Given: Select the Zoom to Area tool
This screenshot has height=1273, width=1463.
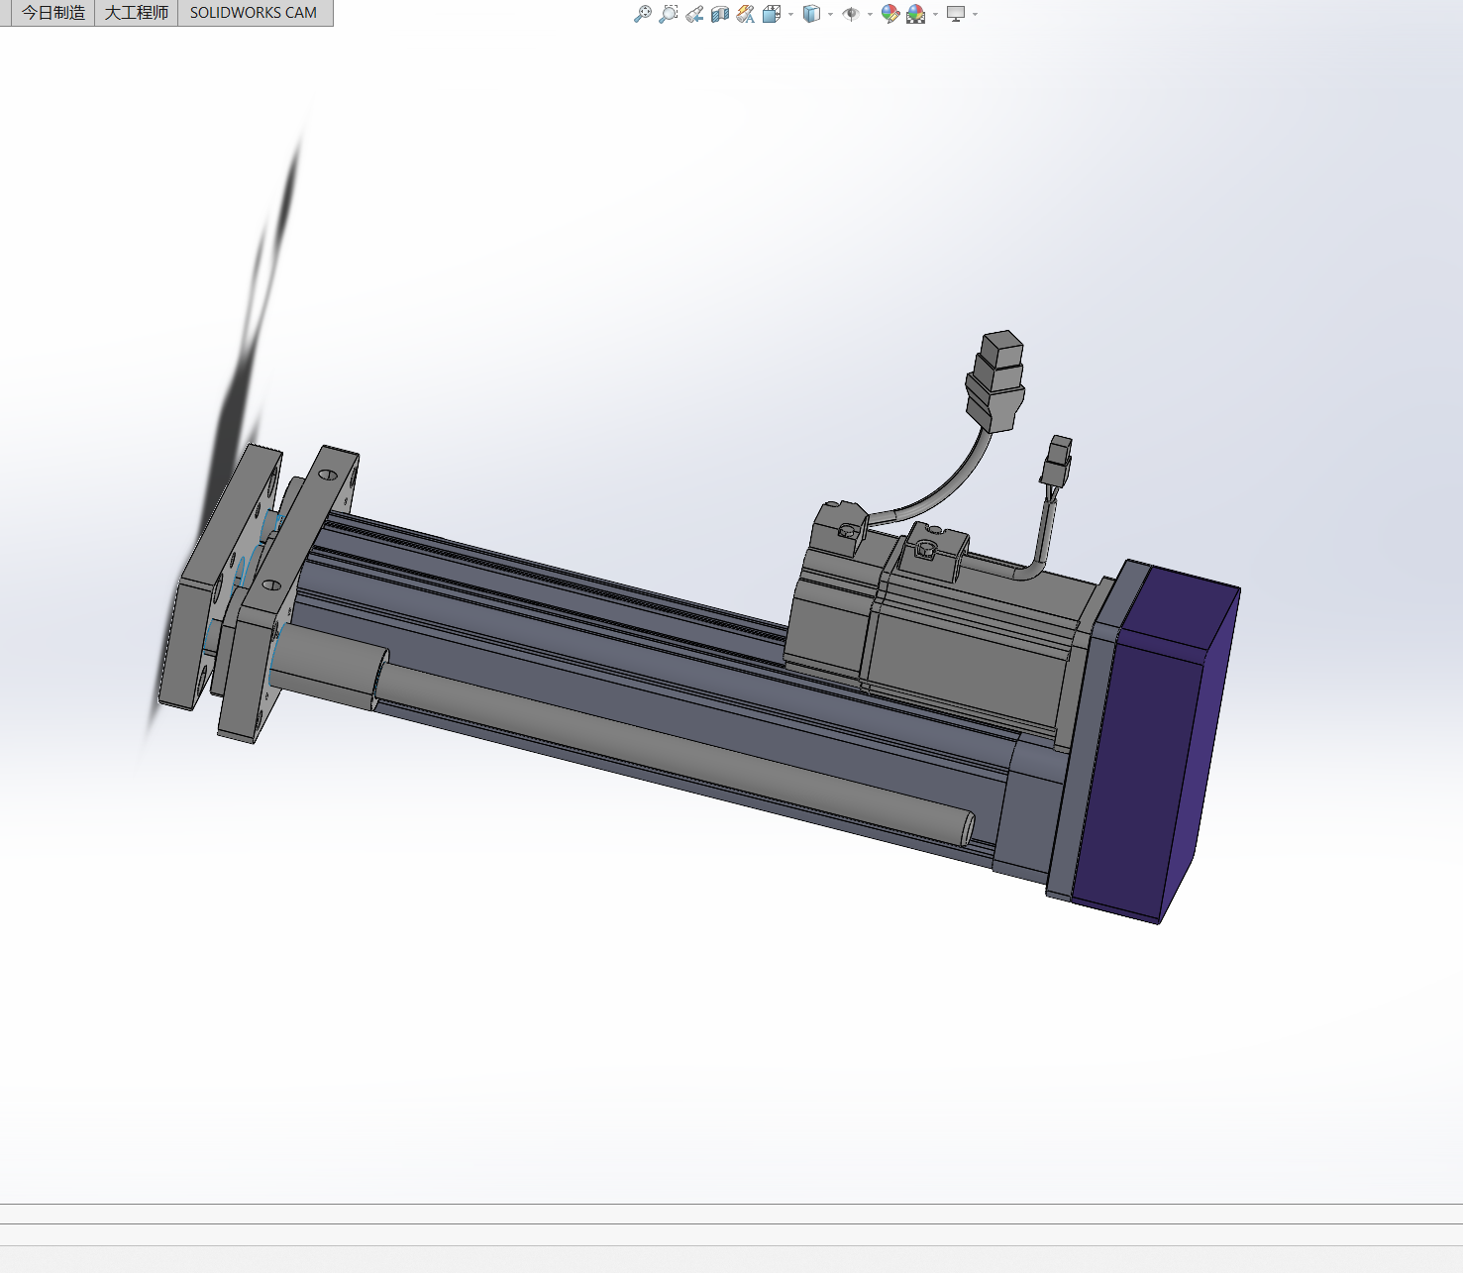Looking at the screenshot, I should 669,14.
